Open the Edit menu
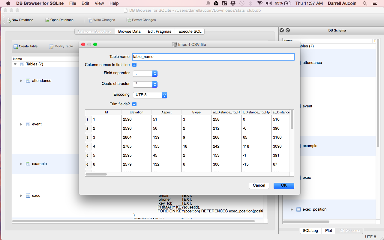This screenshot has height=240, width=384. 85,3
